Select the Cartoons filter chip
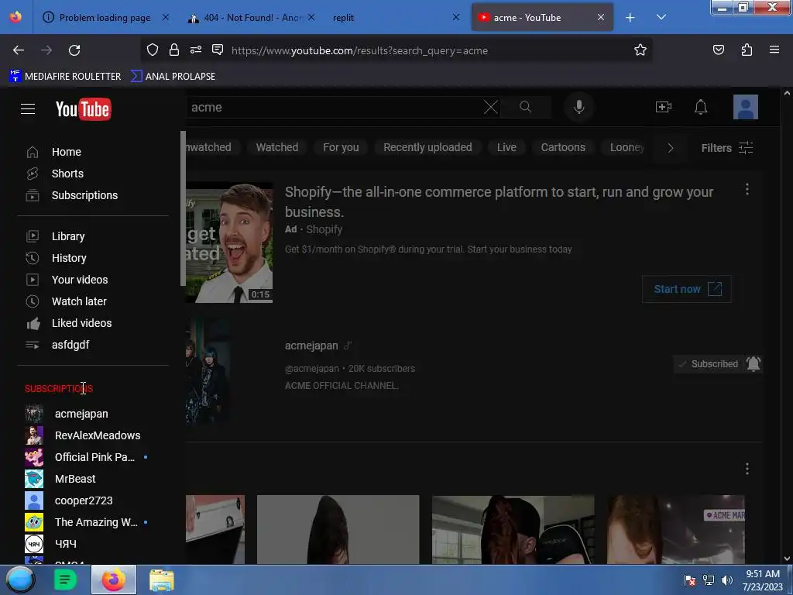 563,147
